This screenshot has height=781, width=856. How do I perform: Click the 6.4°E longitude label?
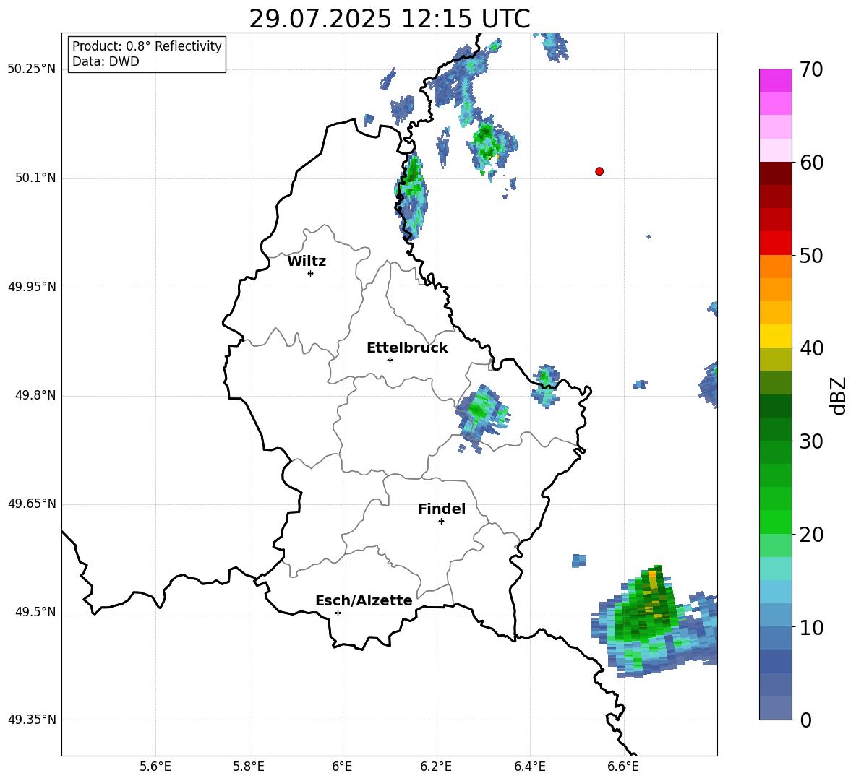(x=529, y=767)
